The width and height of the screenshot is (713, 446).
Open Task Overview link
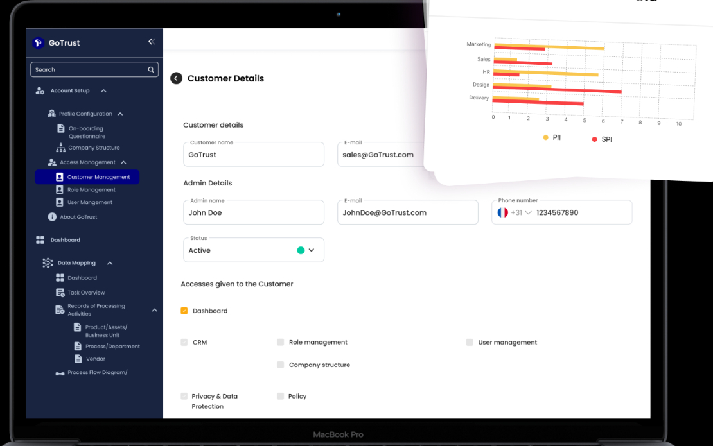pos(87,293)
